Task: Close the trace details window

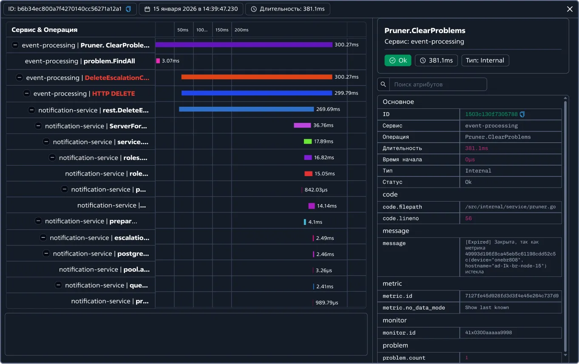Action: (570, 9)
